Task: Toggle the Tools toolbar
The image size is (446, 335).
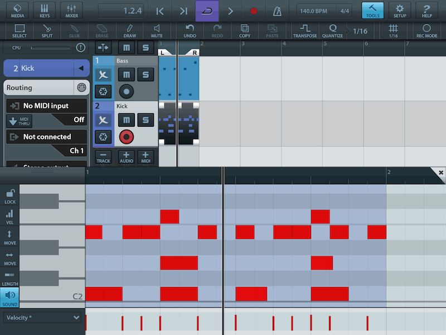Action: coord(372,11)
